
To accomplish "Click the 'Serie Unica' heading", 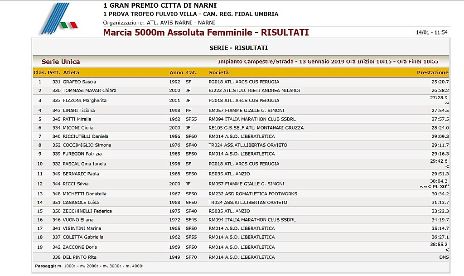I will click(61, 62).
